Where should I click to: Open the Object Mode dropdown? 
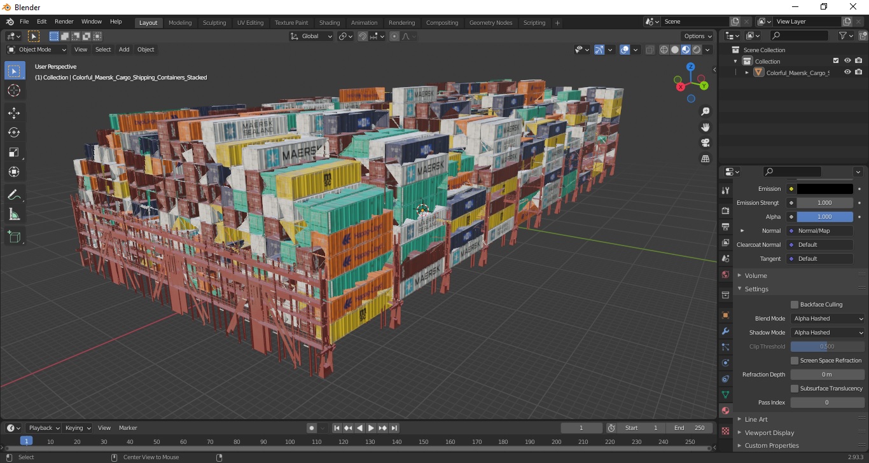click(x=37, y=50)
